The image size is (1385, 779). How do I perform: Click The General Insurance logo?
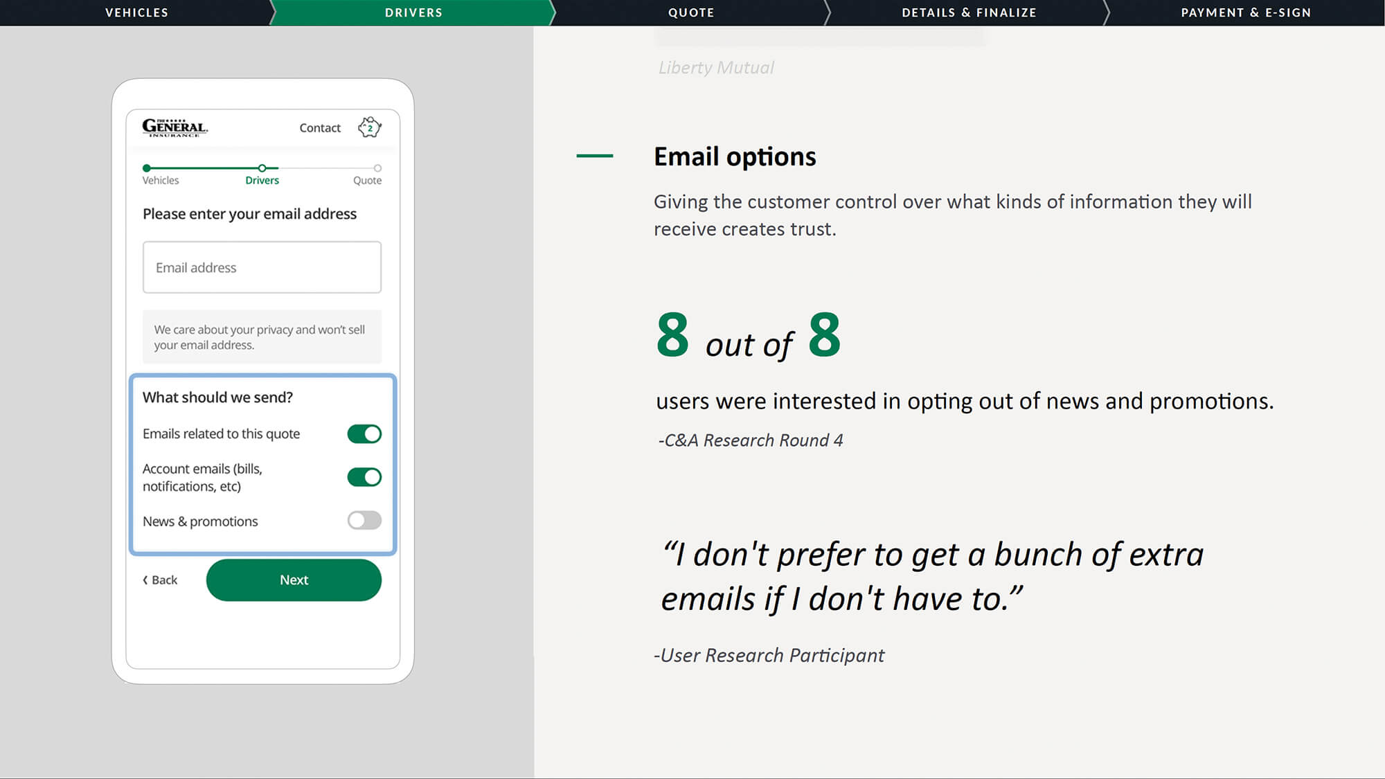click(175, 127)
